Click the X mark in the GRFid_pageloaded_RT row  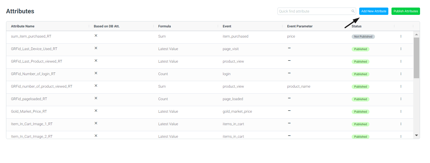tap(96, 98)
